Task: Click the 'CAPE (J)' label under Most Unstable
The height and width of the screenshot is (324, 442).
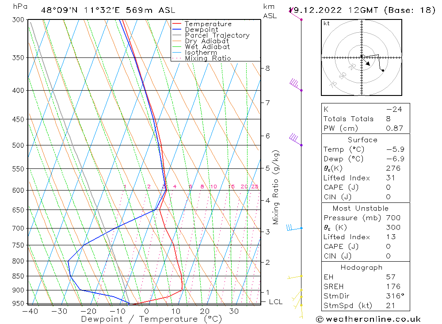Action: (341, 247)
